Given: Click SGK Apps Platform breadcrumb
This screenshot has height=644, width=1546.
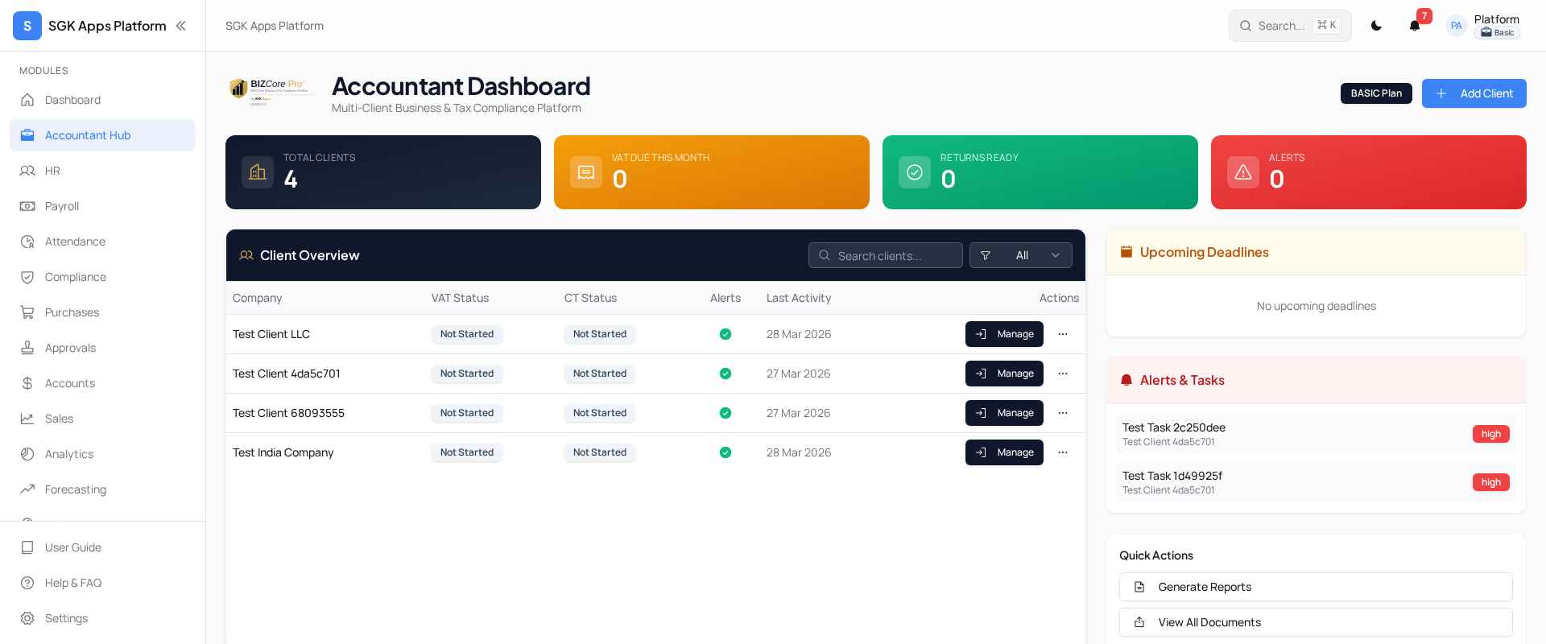Looking at the screenshot, I should [275, 26].
